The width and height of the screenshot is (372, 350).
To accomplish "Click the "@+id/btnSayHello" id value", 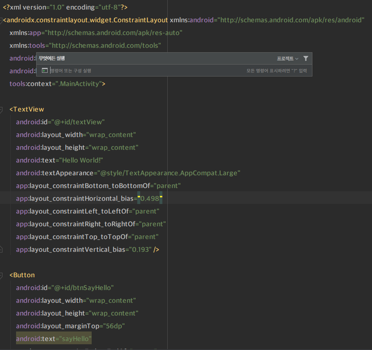I will pyautogui.click(x=82, y=288).
